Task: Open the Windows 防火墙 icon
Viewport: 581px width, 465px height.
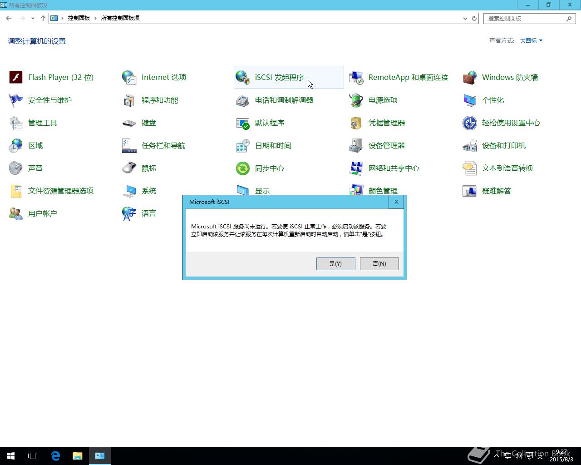Action: [x=470, y=77]
